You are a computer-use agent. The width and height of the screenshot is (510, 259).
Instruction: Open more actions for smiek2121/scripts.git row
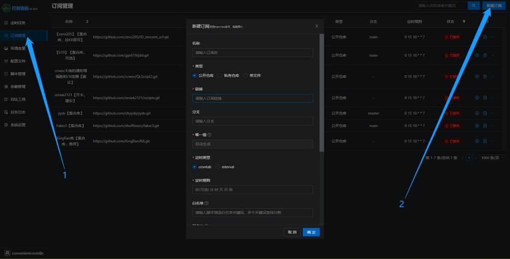coord(494,98)
